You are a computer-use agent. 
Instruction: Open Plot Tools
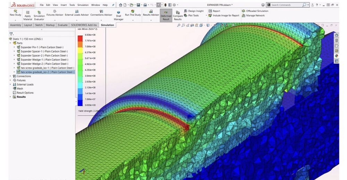tap(191, 16)
